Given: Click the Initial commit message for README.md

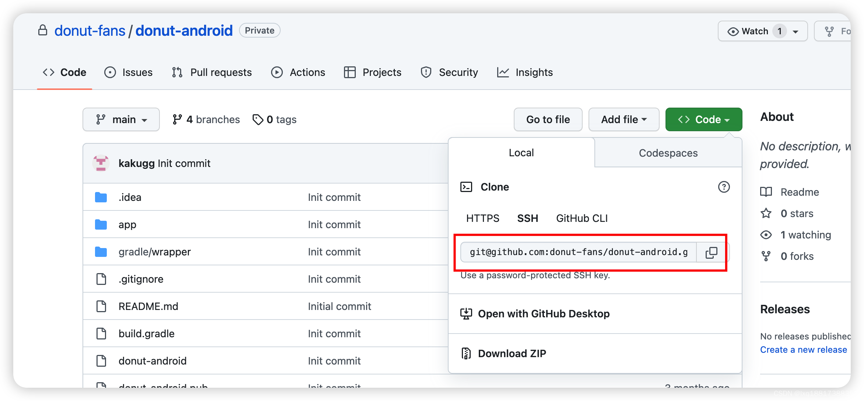Looking at the screenshot, I should click(x=340, y=307).
